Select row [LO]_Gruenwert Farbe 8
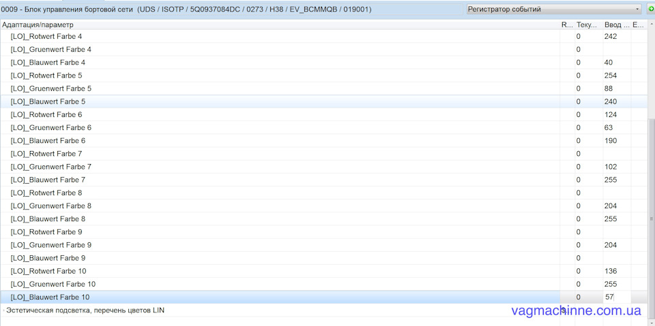 pos(323,206)
